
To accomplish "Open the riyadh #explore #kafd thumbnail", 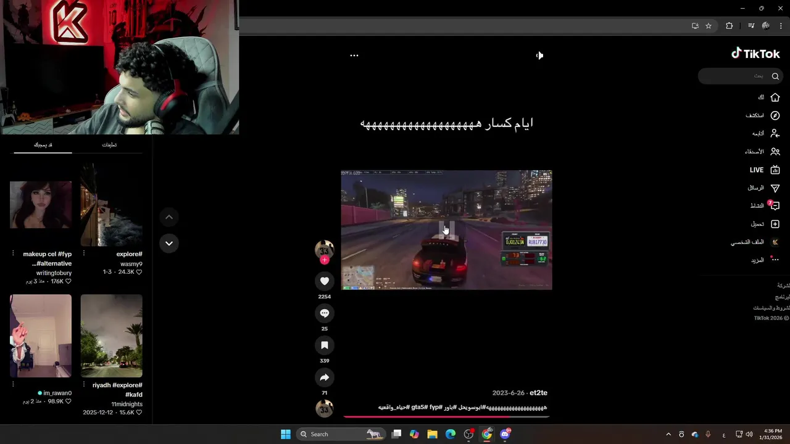I will coord(112,335).
